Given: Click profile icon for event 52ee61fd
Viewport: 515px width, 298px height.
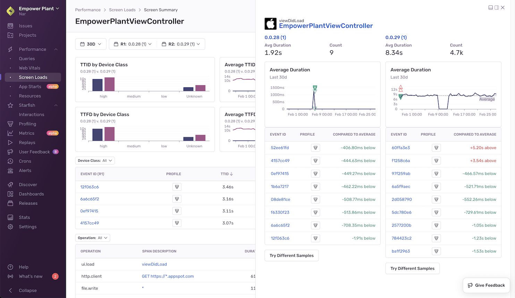Looking at the screenshot, I should pyautogui.click(x=315, y=148).
